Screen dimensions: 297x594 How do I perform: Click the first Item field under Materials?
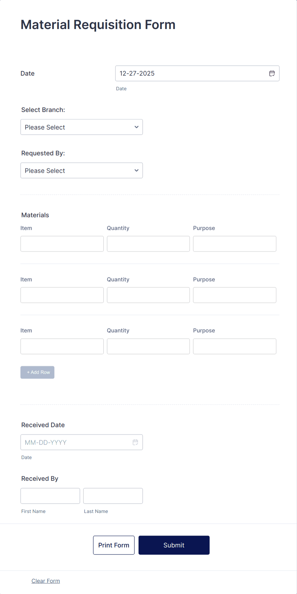pyautogui.click(x=62, y=244)
